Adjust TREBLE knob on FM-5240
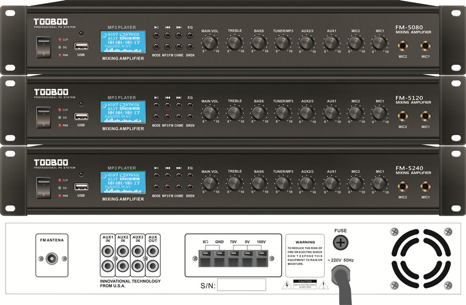This screenshot has width=466, height=305. [x=235, y=183]
